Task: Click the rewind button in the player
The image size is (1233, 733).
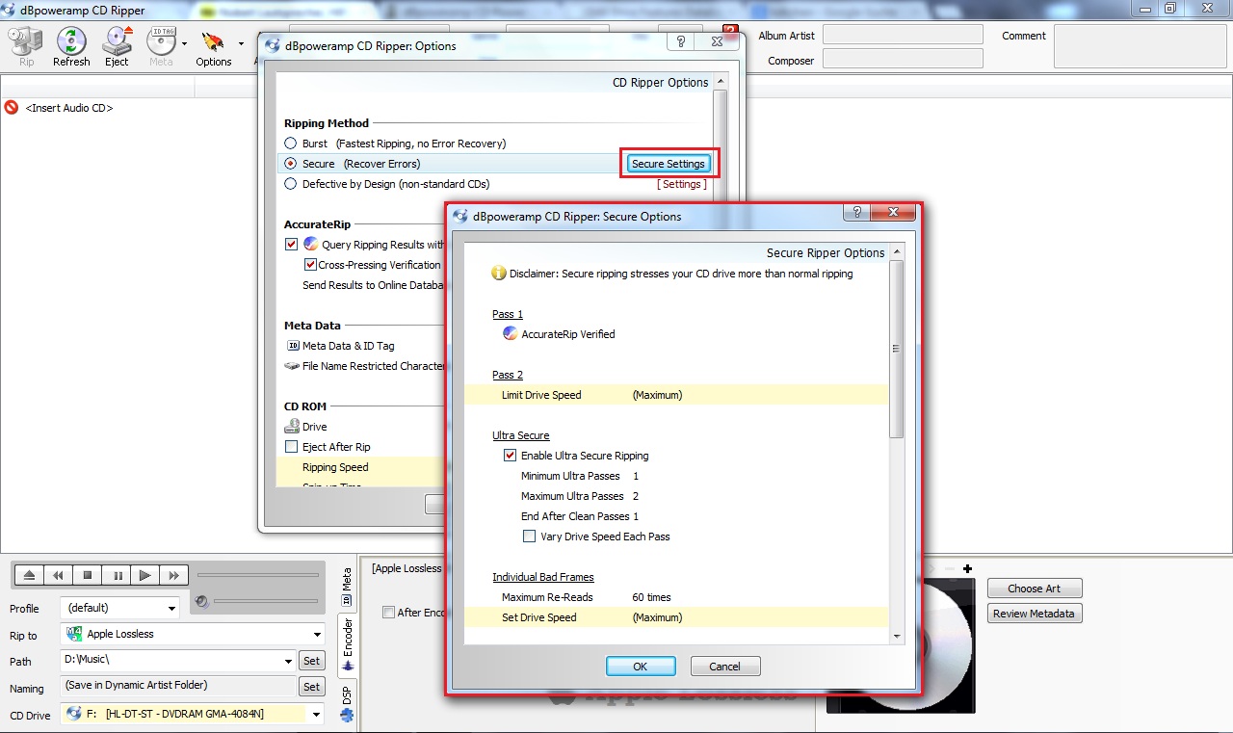Action: pyautogui.click(x=59, y=575)
